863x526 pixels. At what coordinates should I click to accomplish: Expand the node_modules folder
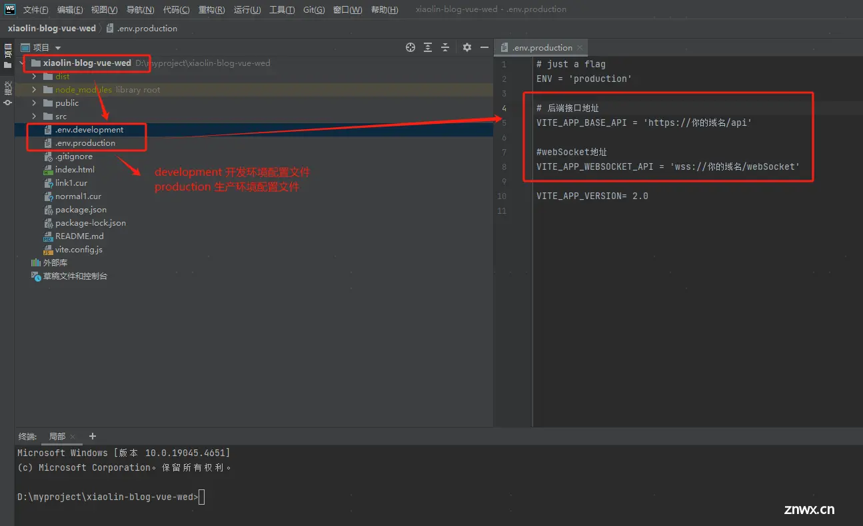point(34,90)
